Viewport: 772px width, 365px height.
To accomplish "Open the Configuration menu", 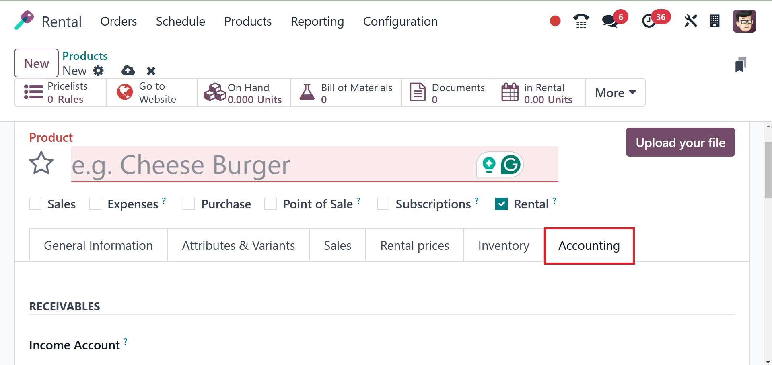I will (400, 21).
